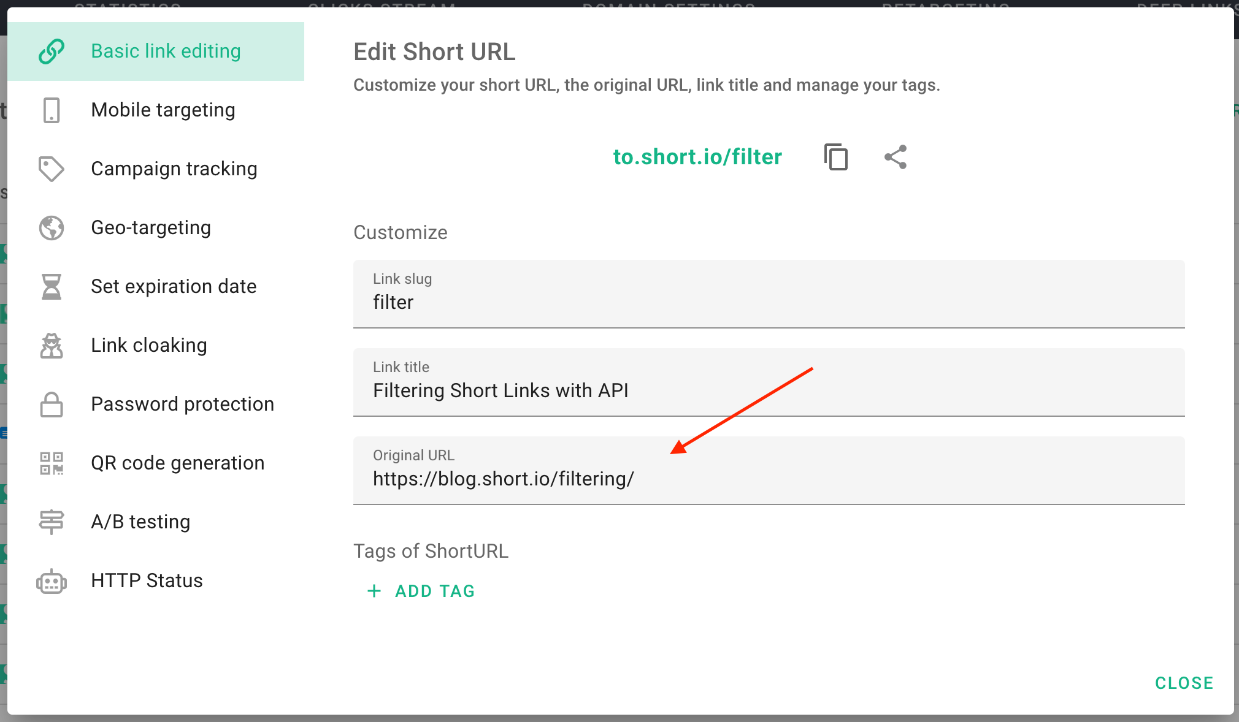Click the Geo-targeting globe icon
The image size is (1239, 722).
point(52,228)
